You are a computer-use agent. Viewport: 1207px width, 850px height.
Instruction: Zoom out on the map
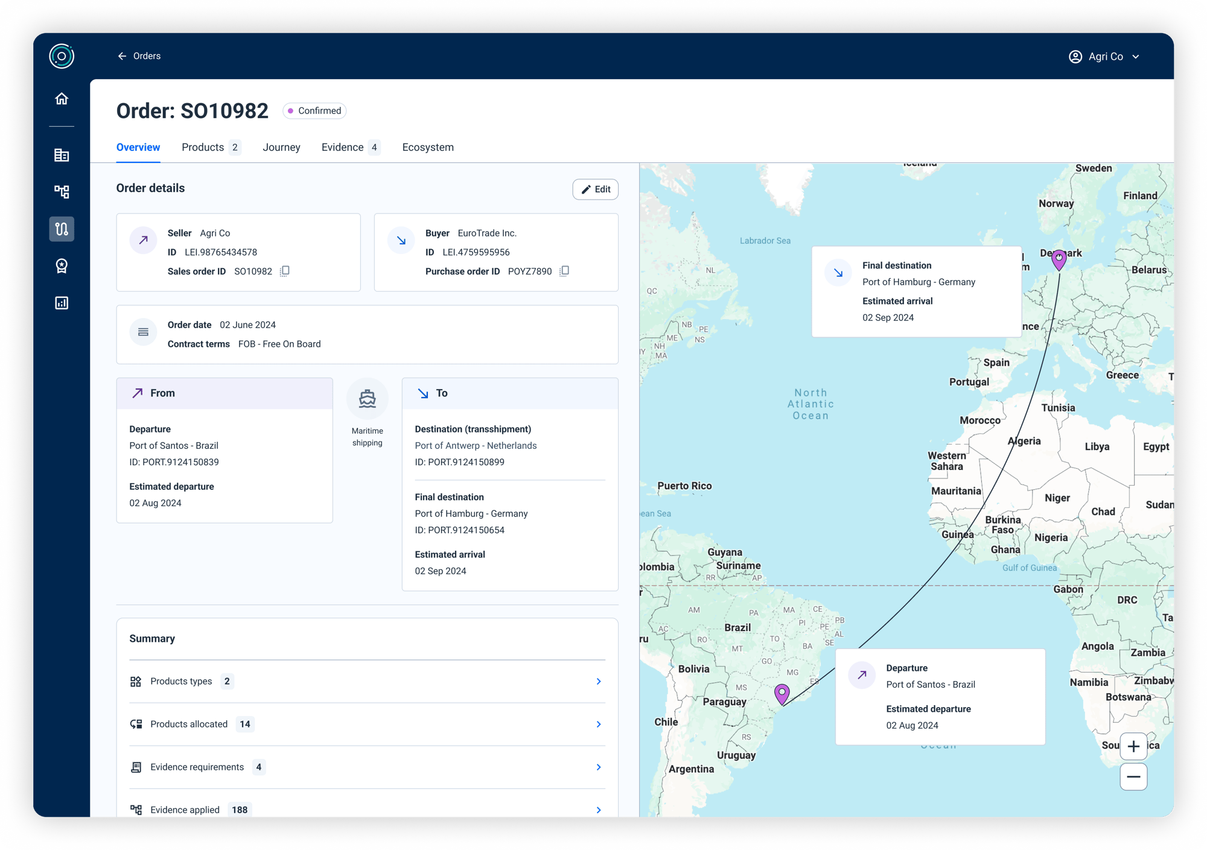pyautogui.click(x=1133, y=777)
